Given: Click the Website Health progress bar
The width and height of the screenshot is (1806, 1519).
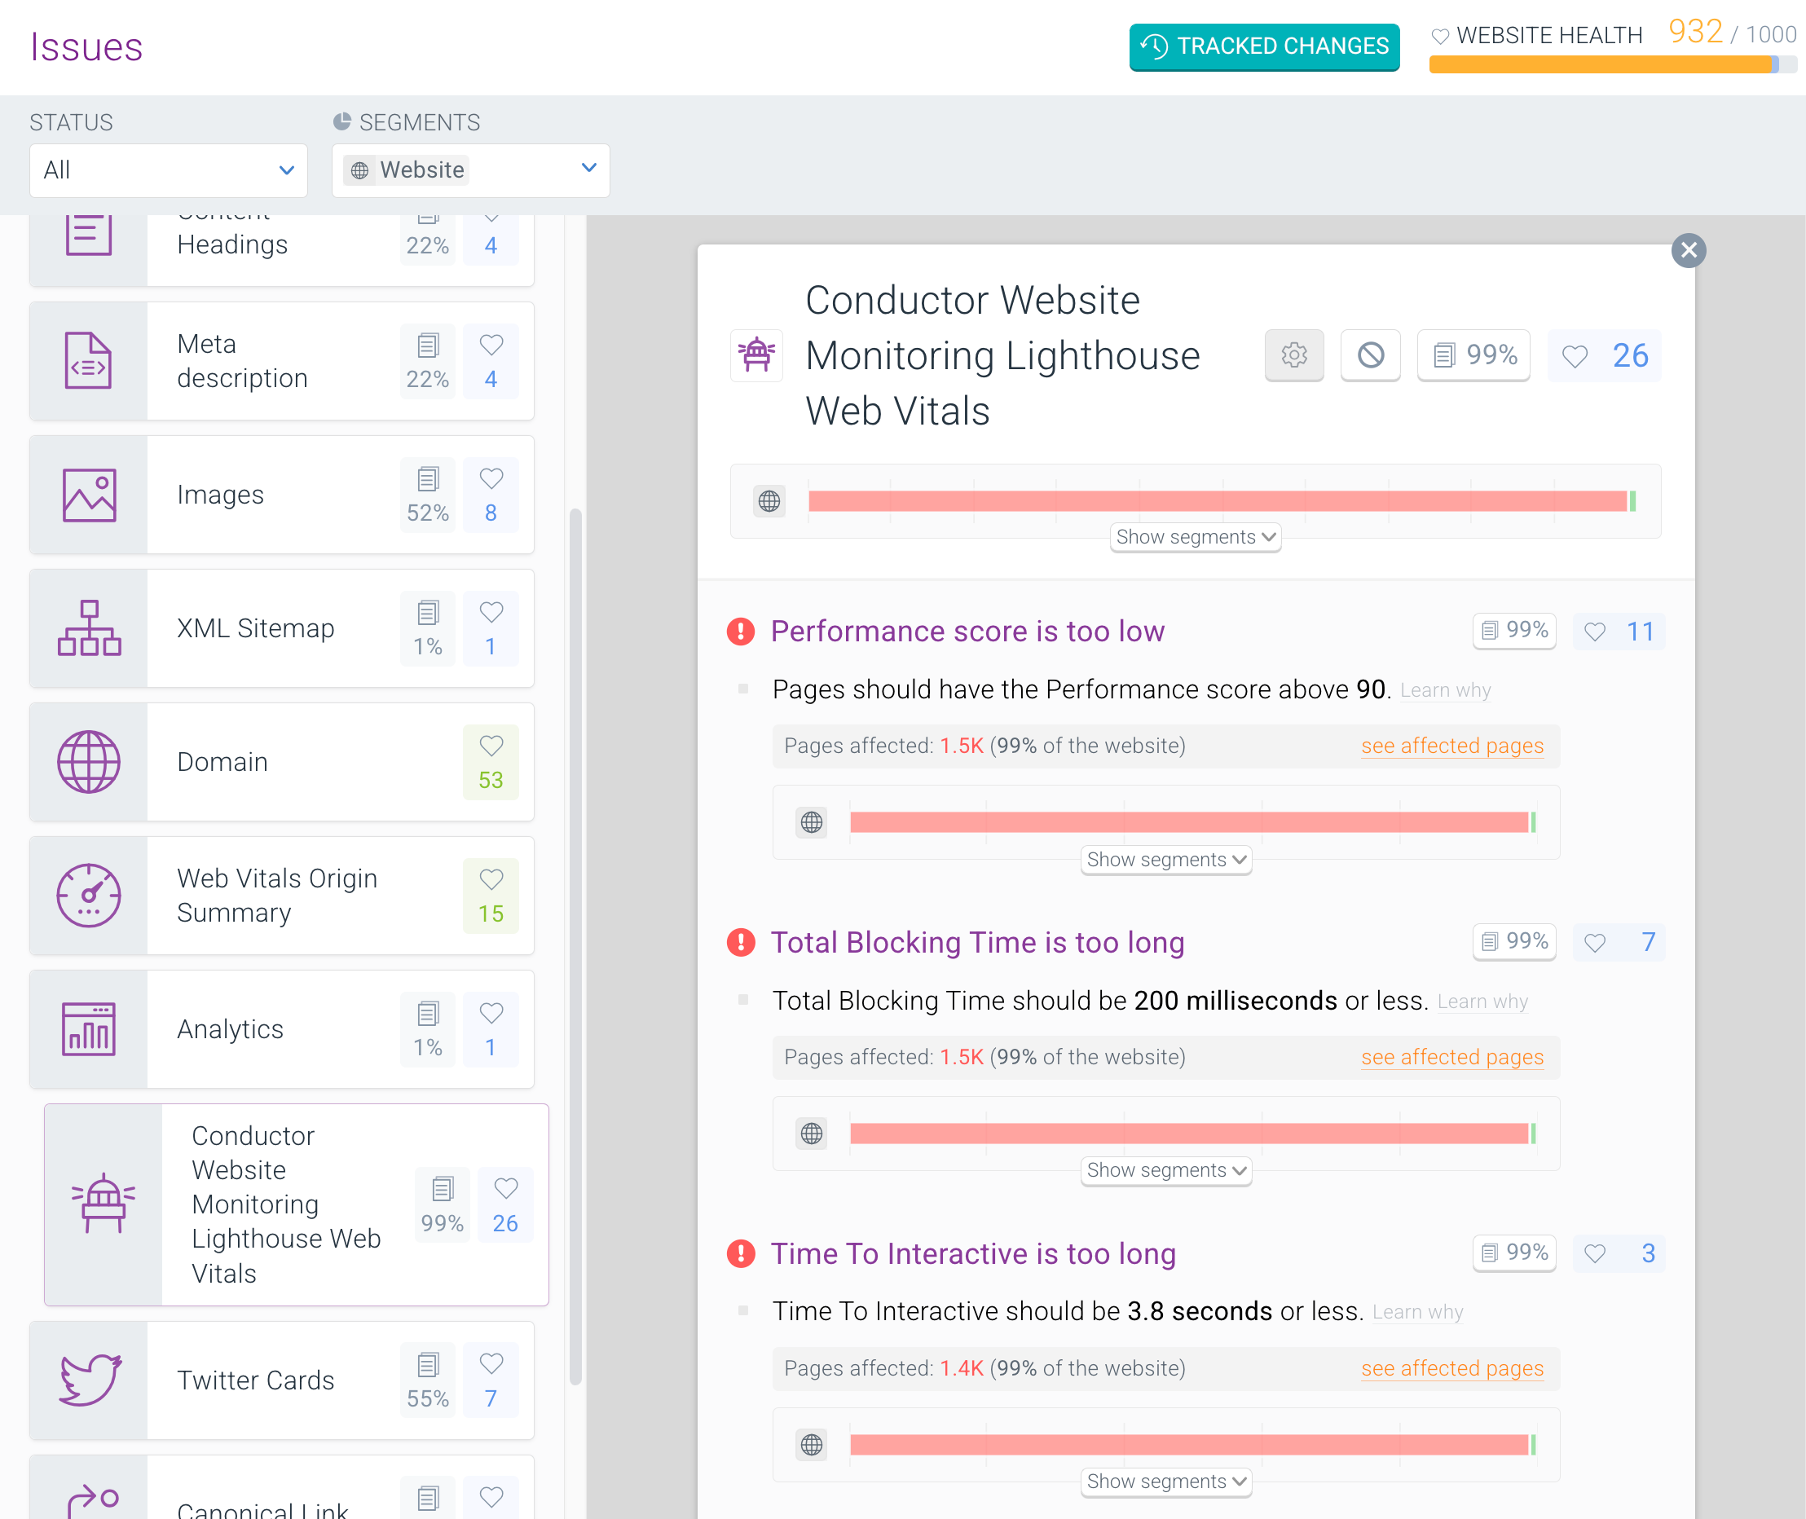Looking at the screenshot, I should (x=1612, y=64).
